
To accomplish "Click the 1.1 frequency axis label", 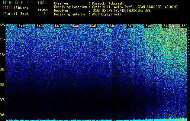I will (x=2, y=40).
